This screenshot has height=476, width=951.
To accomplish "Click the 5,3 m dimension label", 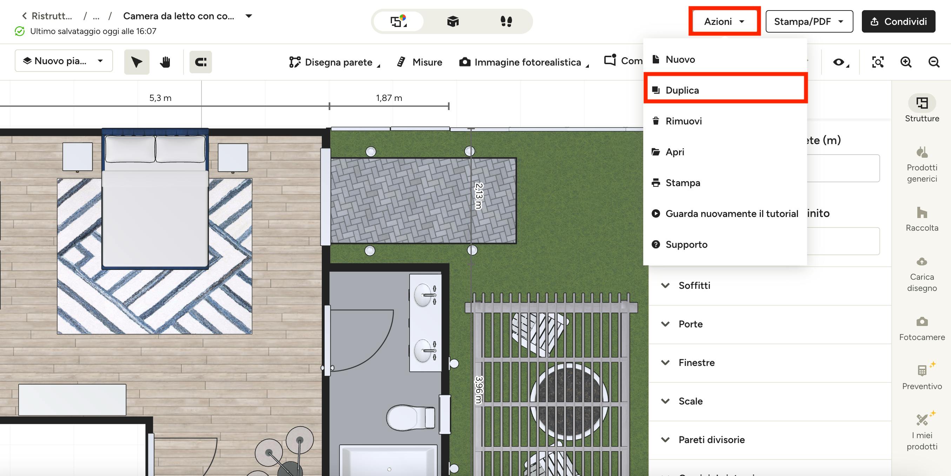I will point(160,98).
